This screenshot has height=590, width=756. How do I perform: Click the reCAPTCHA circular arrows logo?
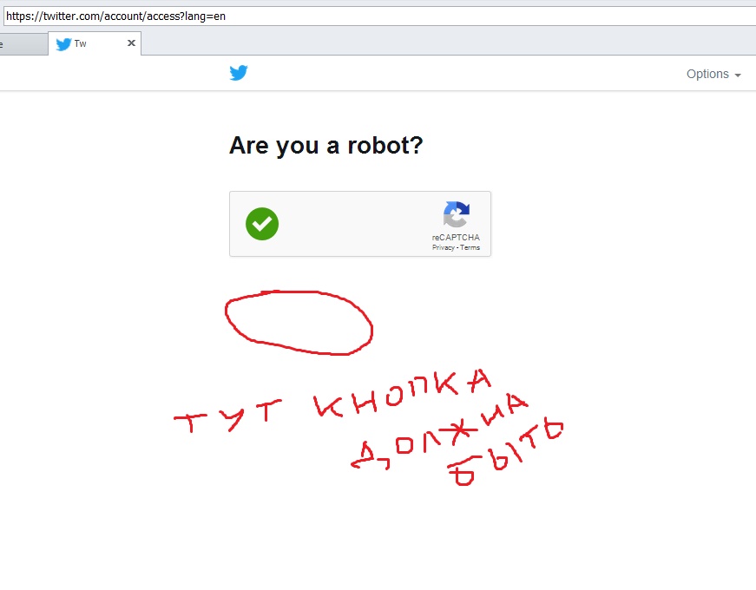[x=456, y=214]
